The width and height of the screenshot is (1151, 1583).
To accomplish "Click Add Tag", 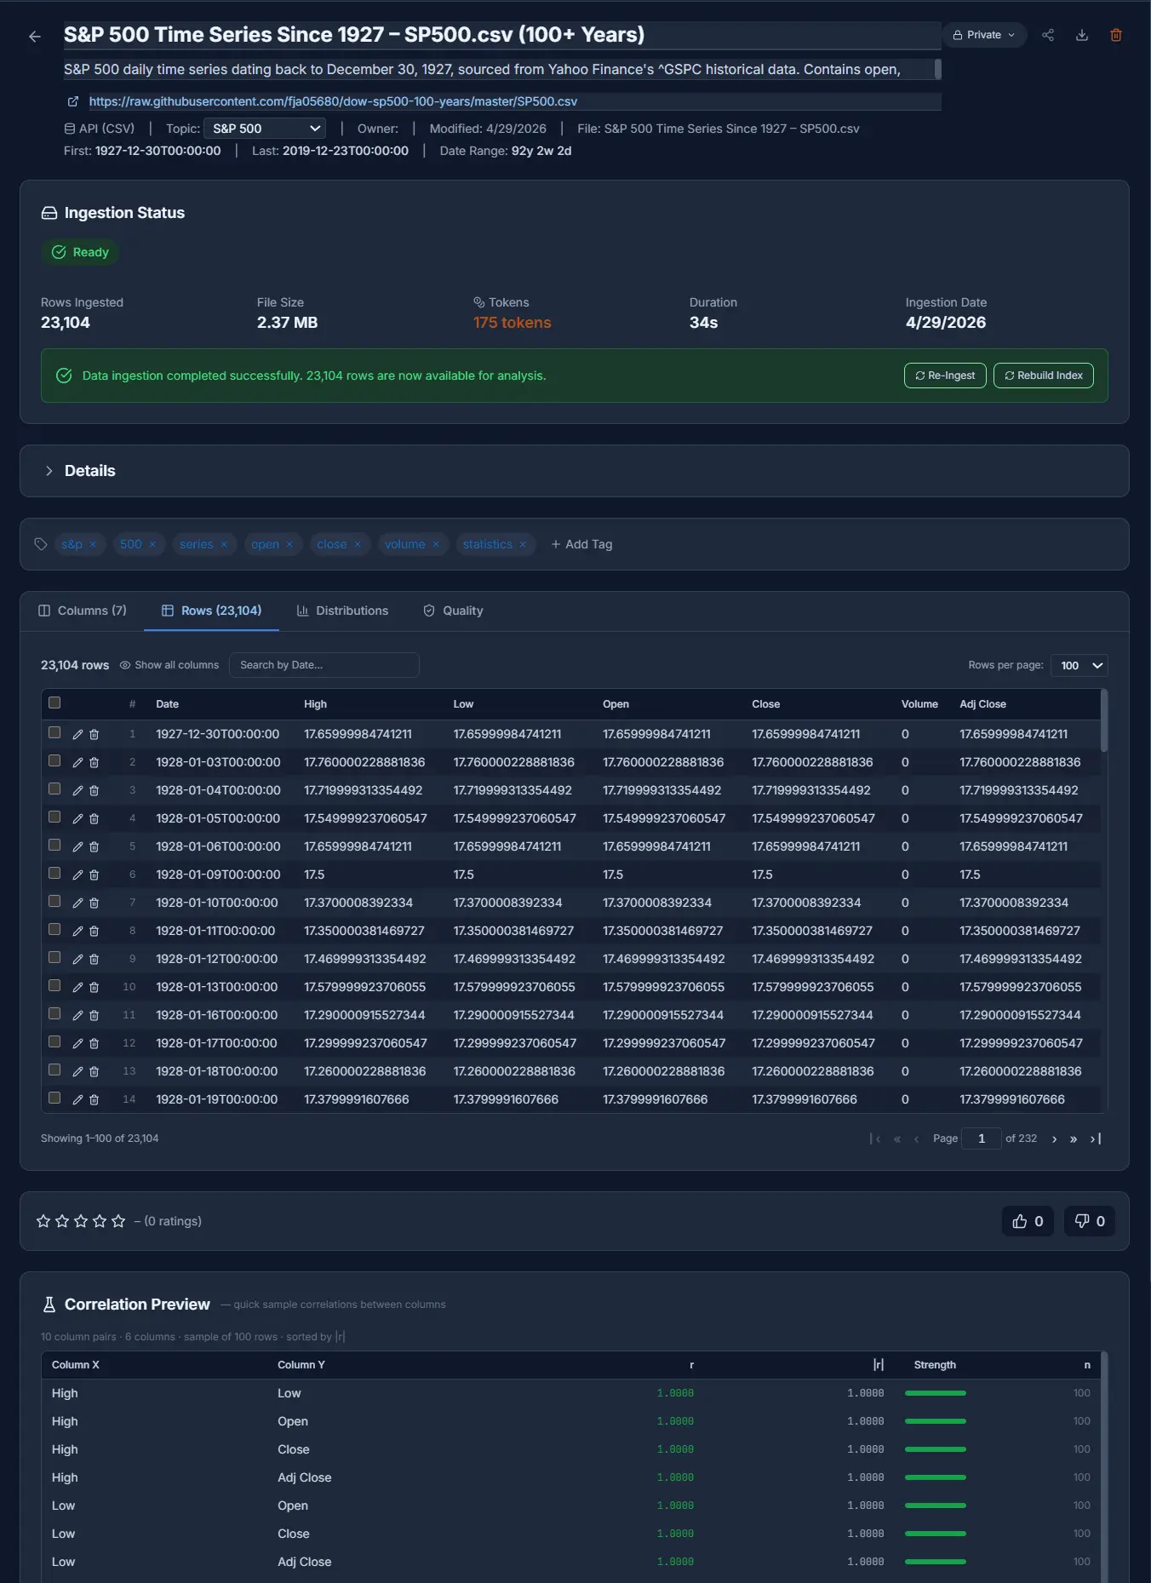I will point(581,544).
